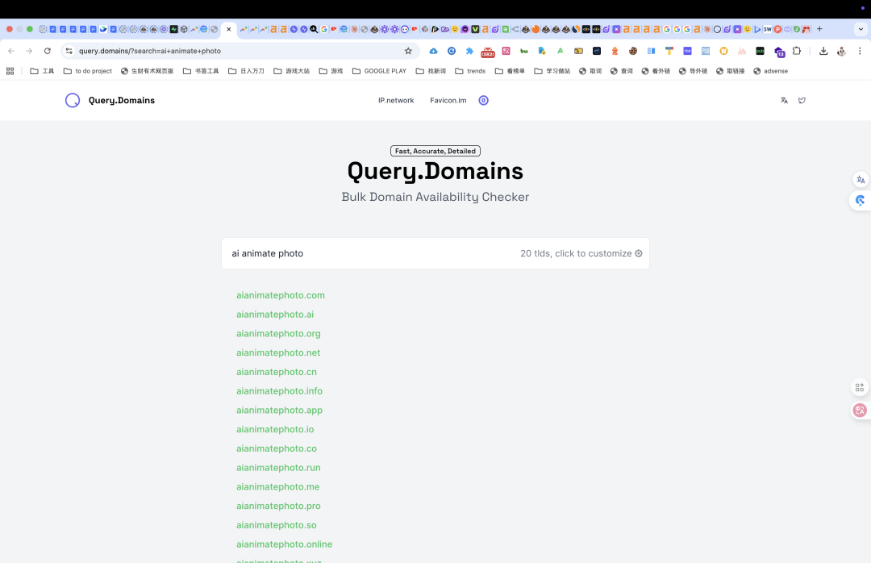
Task: Open aianimatephoto.com result
Action: [281, 295]
